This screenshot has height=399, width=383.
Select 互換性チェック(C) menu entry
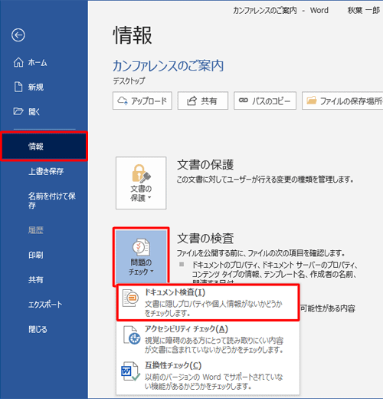tap(208, 375)
